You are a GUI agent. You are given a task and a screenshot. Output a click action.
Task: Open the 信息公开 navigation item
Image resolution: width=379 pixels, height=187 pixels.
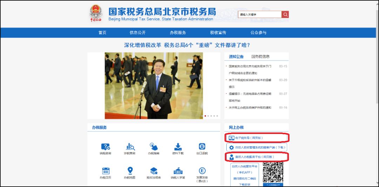[138, 33]
